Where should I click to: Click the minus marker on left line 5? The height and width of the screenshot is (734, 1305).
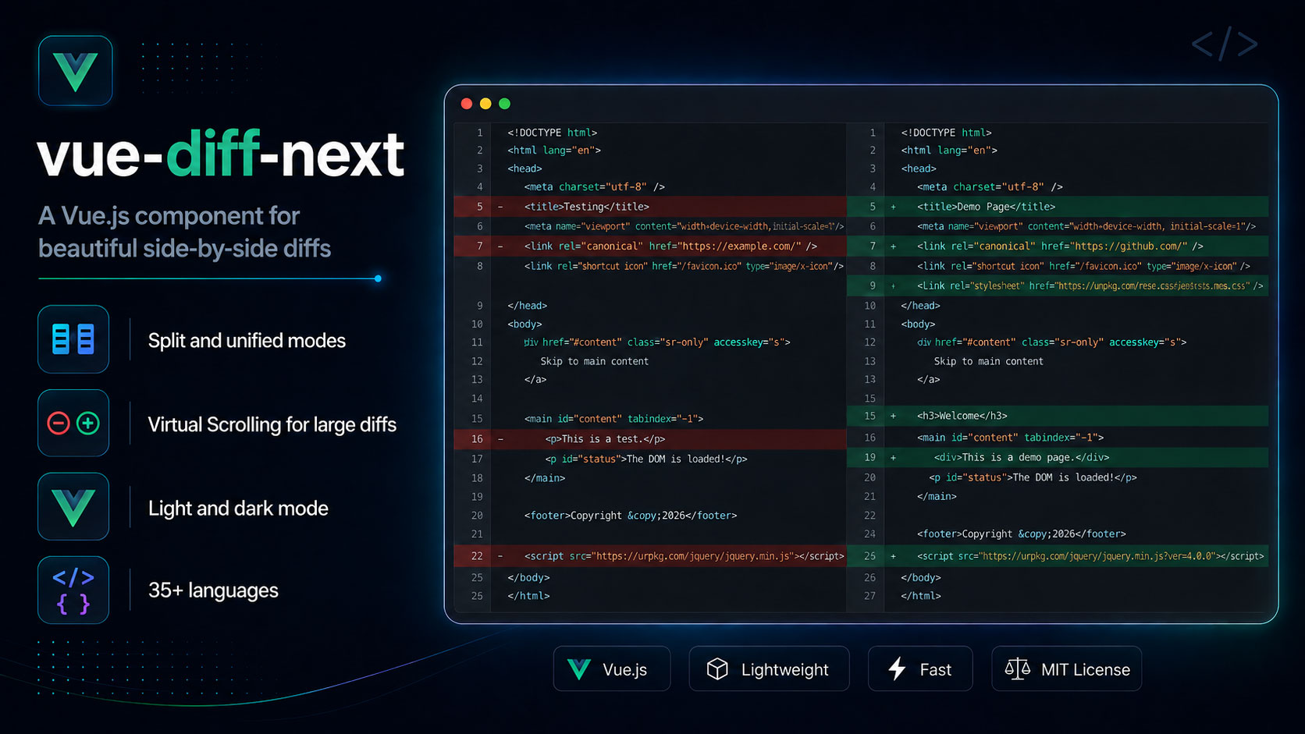(x=500, y=207)
